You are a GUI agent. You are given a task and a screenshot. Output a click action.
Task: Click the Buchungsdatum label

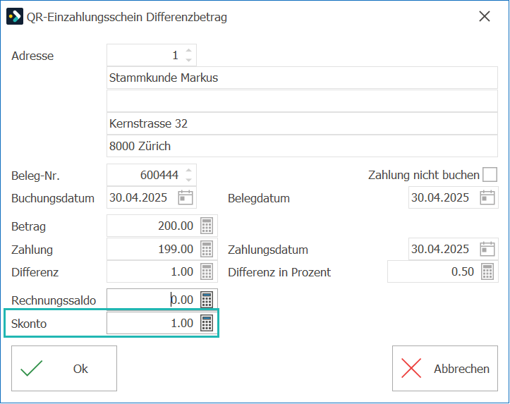click(x=53, y=198)
